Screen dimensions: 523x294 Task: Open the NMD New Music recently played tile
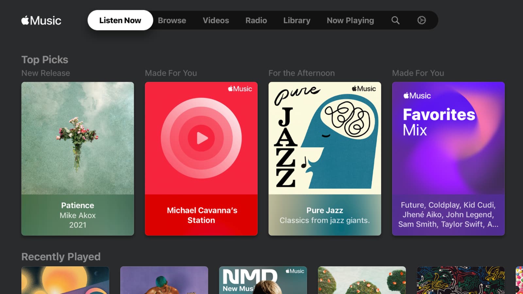(x=263, y=280)
